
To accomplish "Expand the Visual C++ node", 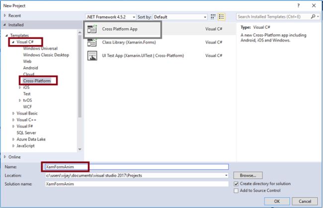I will pos(13,120).
